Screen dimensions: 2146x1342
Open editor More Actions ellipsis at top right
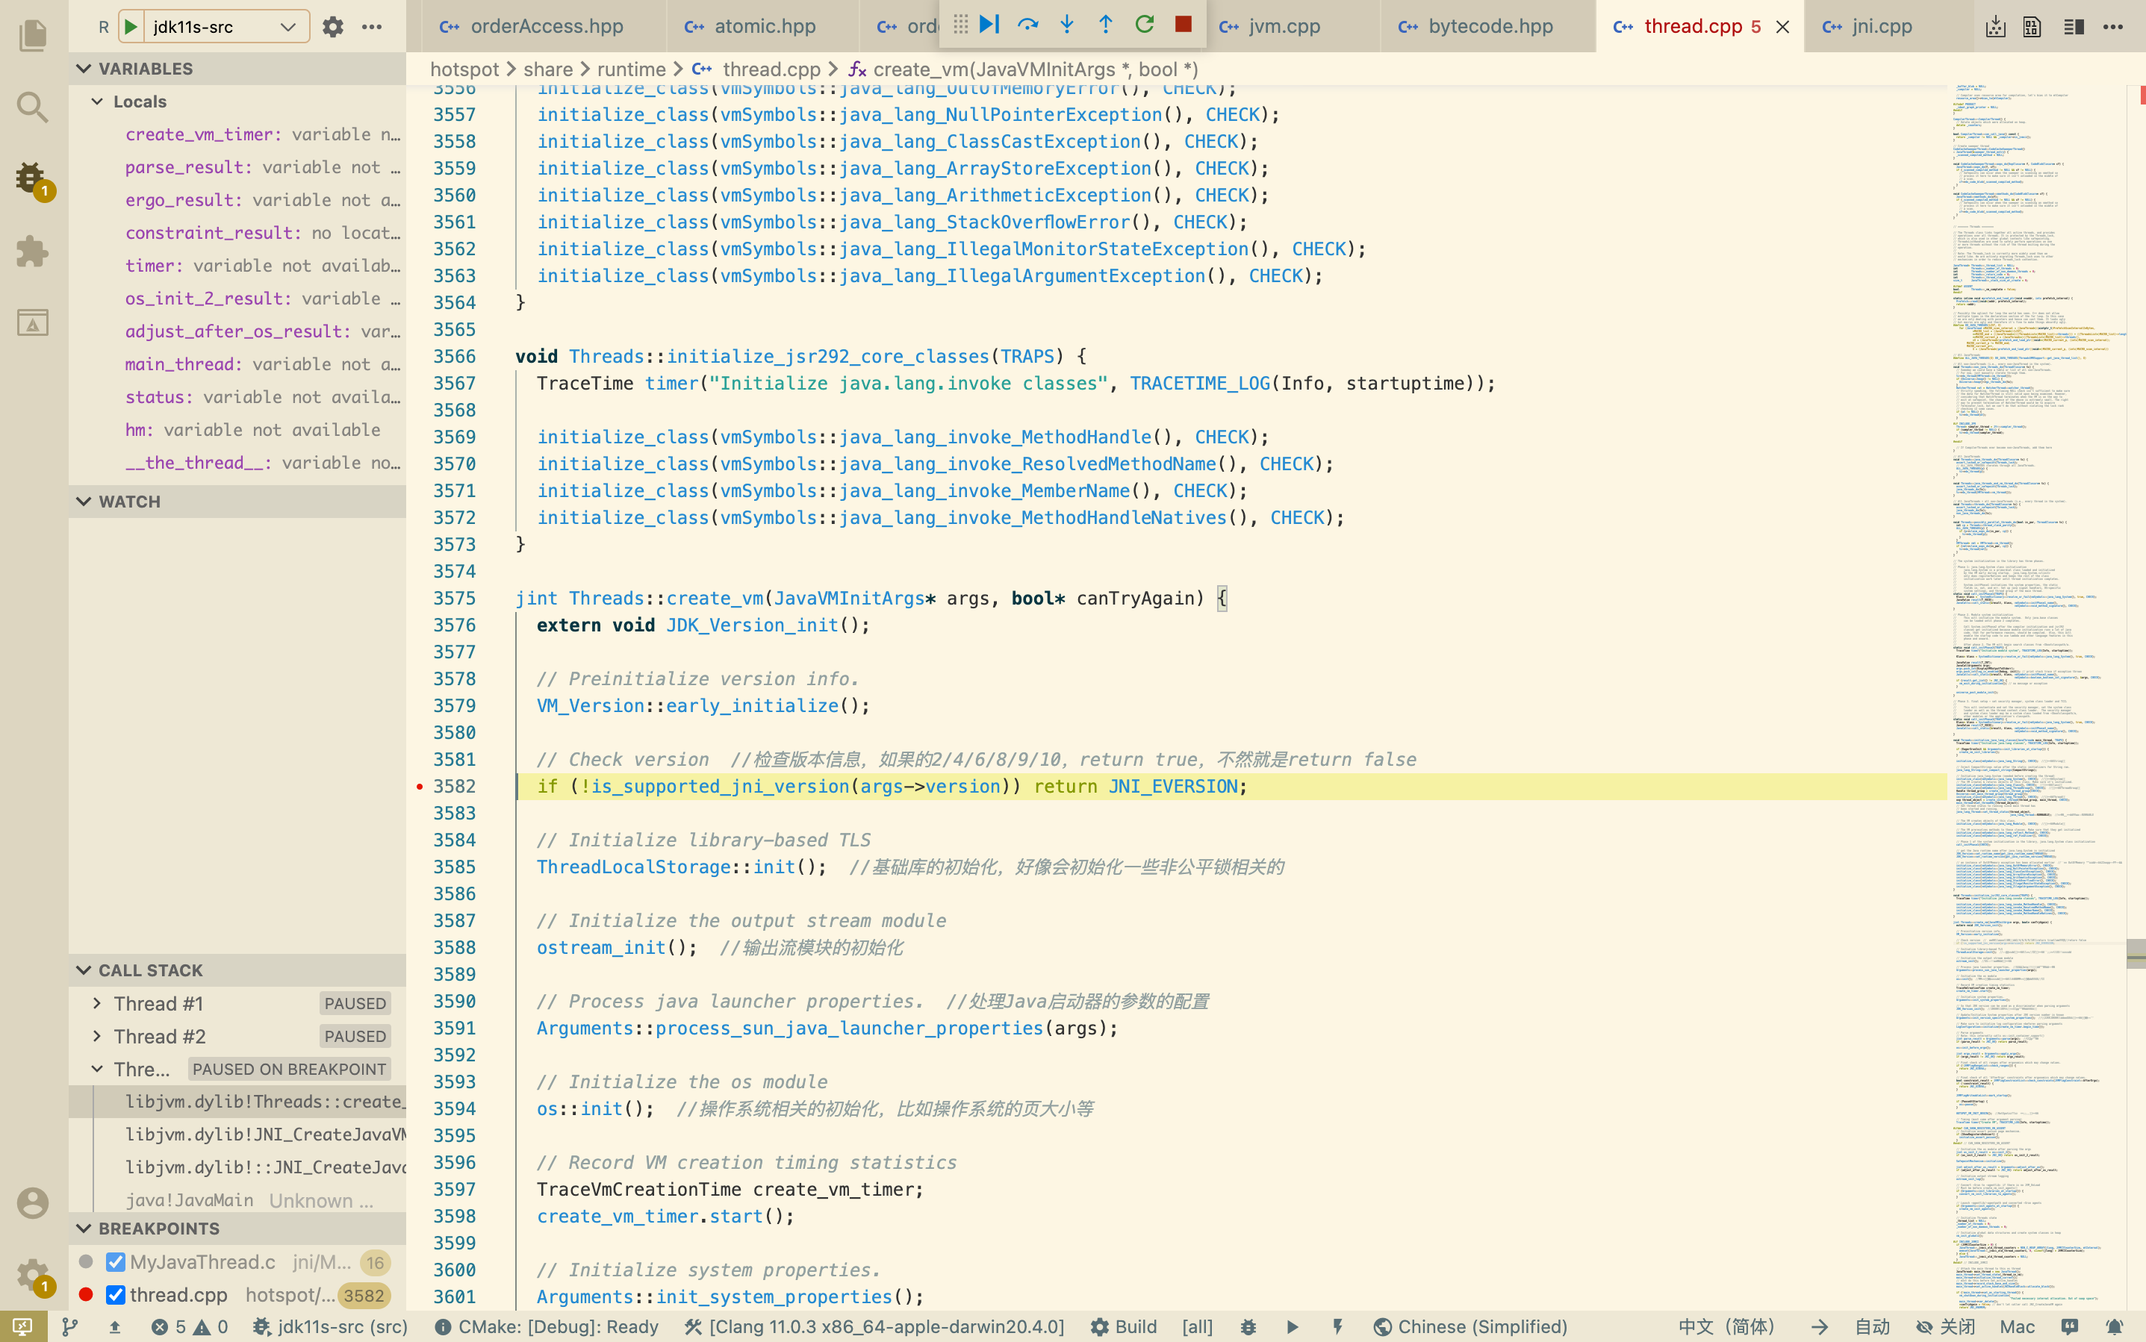pyautogui.click(x=2113, y=27)
